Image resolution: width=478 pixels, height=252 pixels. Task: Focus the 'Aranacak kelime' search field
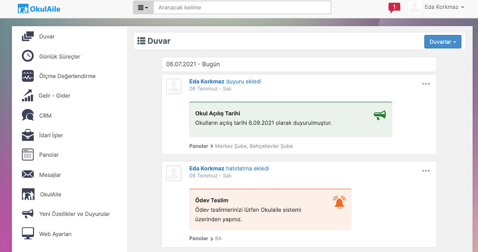[x=242, y=8]
